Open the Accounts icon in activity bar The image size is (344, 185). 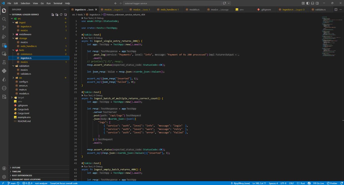(4, 168)
